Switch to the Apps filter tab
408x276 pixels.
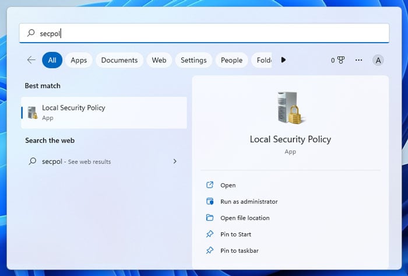[x=79, y=60]
